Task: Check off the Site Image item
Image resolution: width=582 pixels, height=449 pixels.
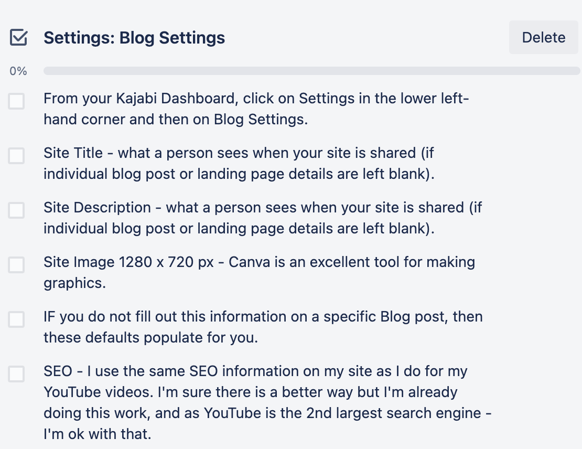Action: [x=16, y=265]
